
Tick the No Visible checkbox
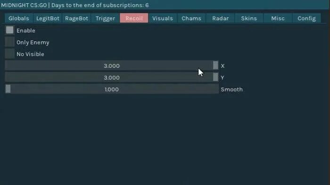click(x=10, y=54)
